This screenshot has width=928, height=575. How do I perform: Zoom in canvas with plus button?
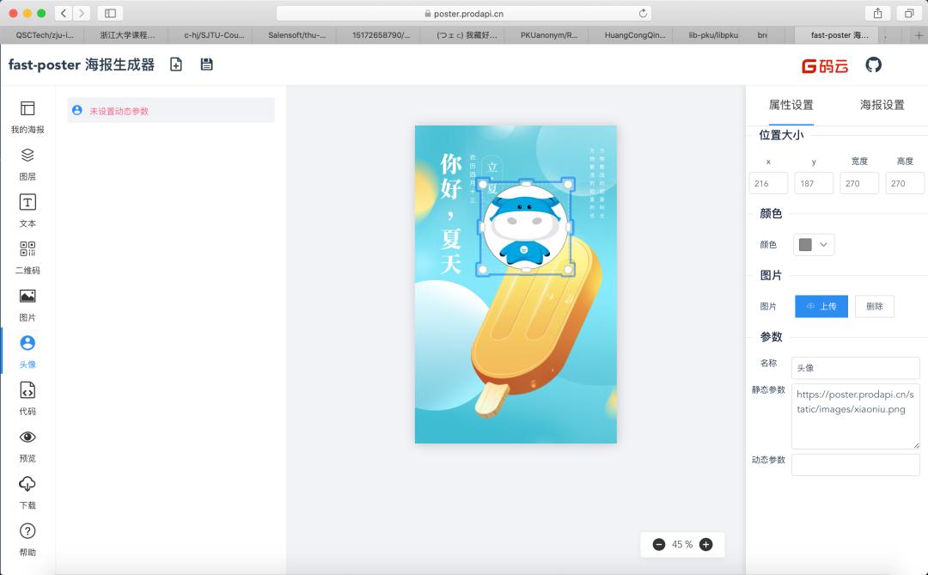tap(706, 544)
